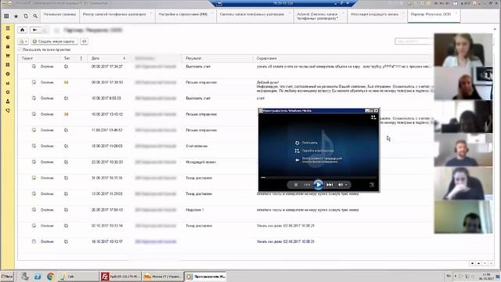Open history pages icon in top bar
Image resolution: width=501 pixels, height=282 pixels.
click(x=26, y=16)
